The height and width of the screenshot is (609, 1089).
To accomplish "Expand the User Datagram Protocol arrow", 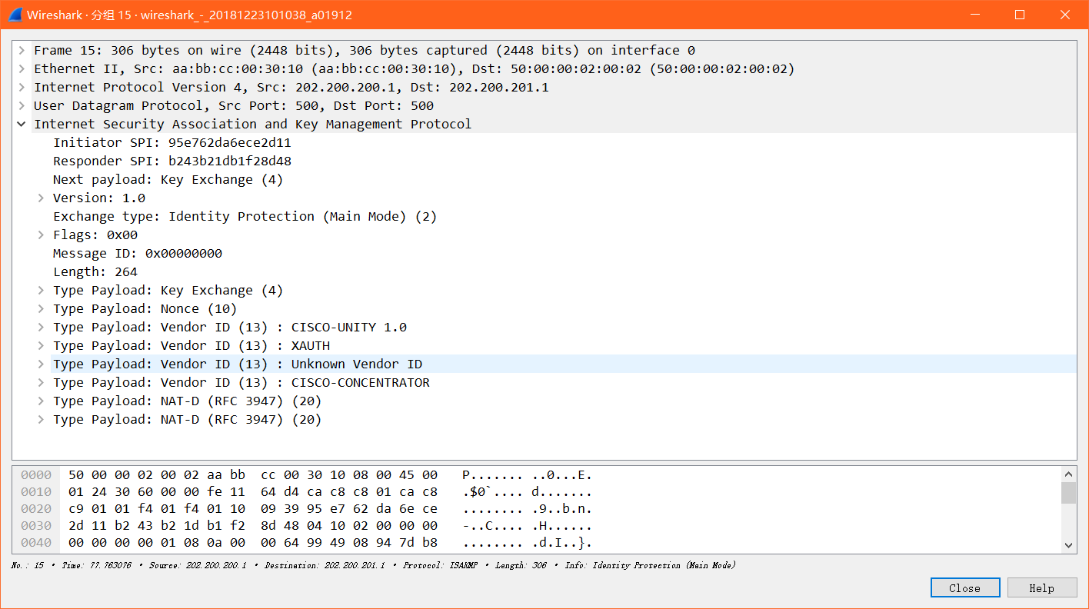I will (x=22, y=106).
